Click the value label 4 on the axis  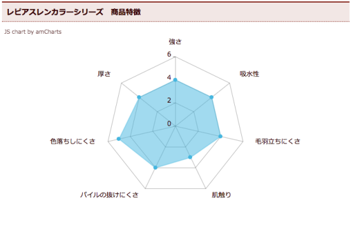(169, 77)
